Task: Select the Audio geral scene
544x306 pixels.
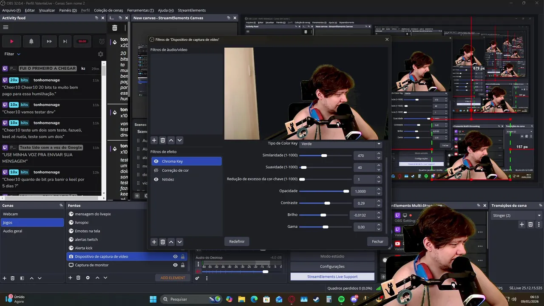Action: click(x=32, y=231)
